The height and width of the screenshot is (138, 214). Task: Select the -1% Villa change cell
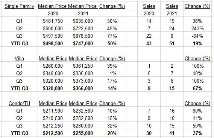(112, 73)
